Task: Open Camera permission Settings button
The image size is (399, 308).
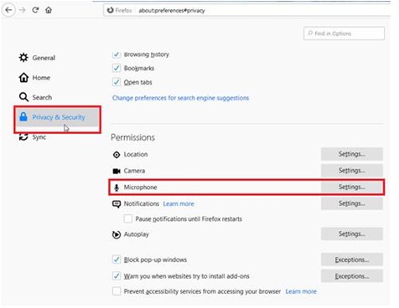Action: click(x=351, y=171)
